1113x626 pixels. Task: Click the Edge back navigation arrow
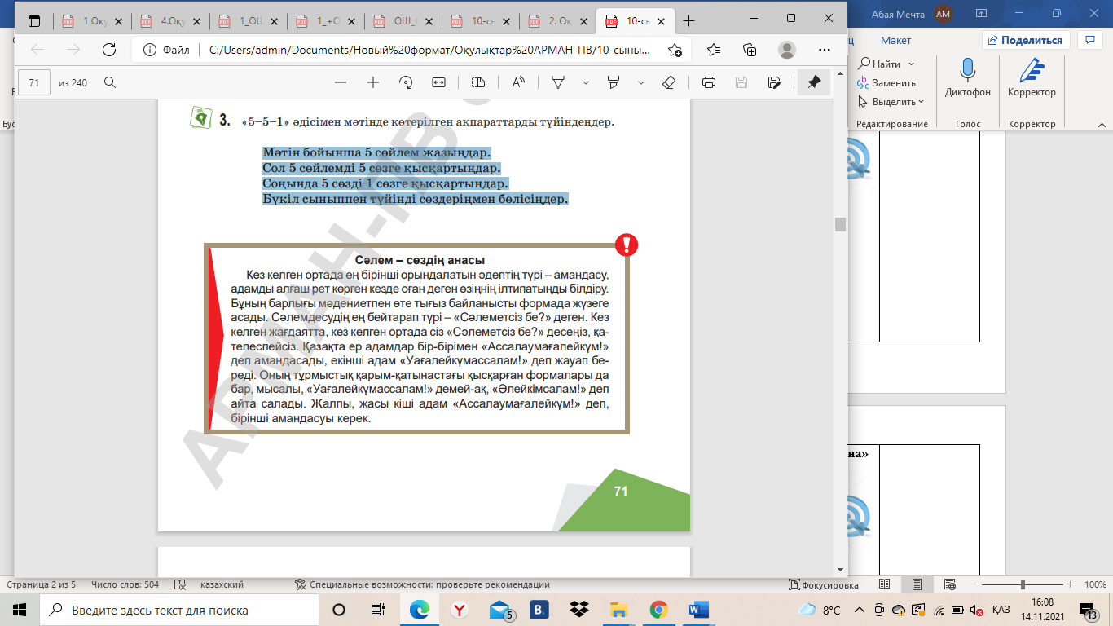click(x=37, y=50)
